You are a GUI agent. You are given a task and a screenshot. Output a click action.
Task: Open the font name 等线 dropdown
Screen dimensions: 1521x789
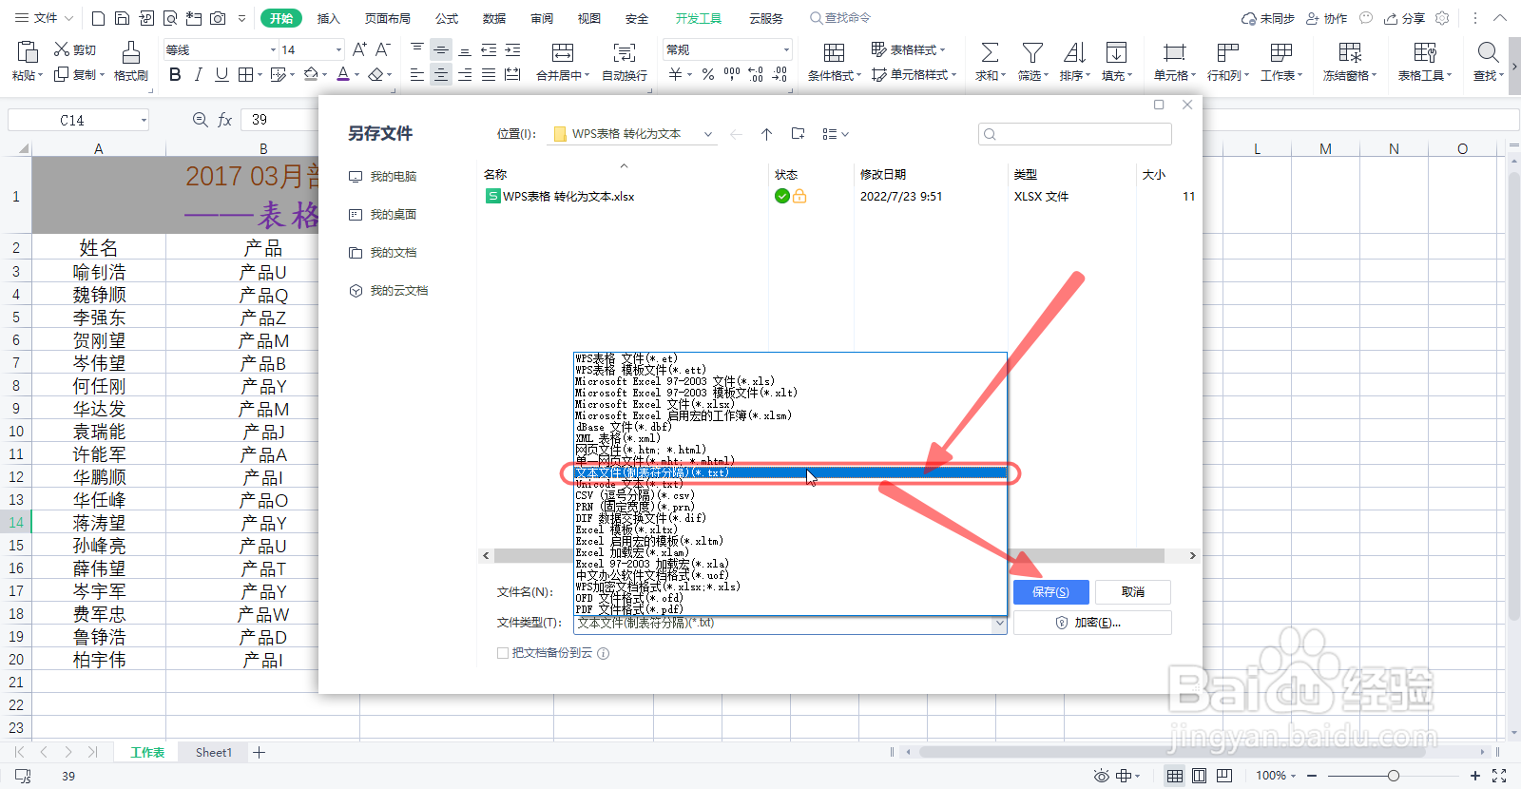pyautogui.click(x=273, y=49)
